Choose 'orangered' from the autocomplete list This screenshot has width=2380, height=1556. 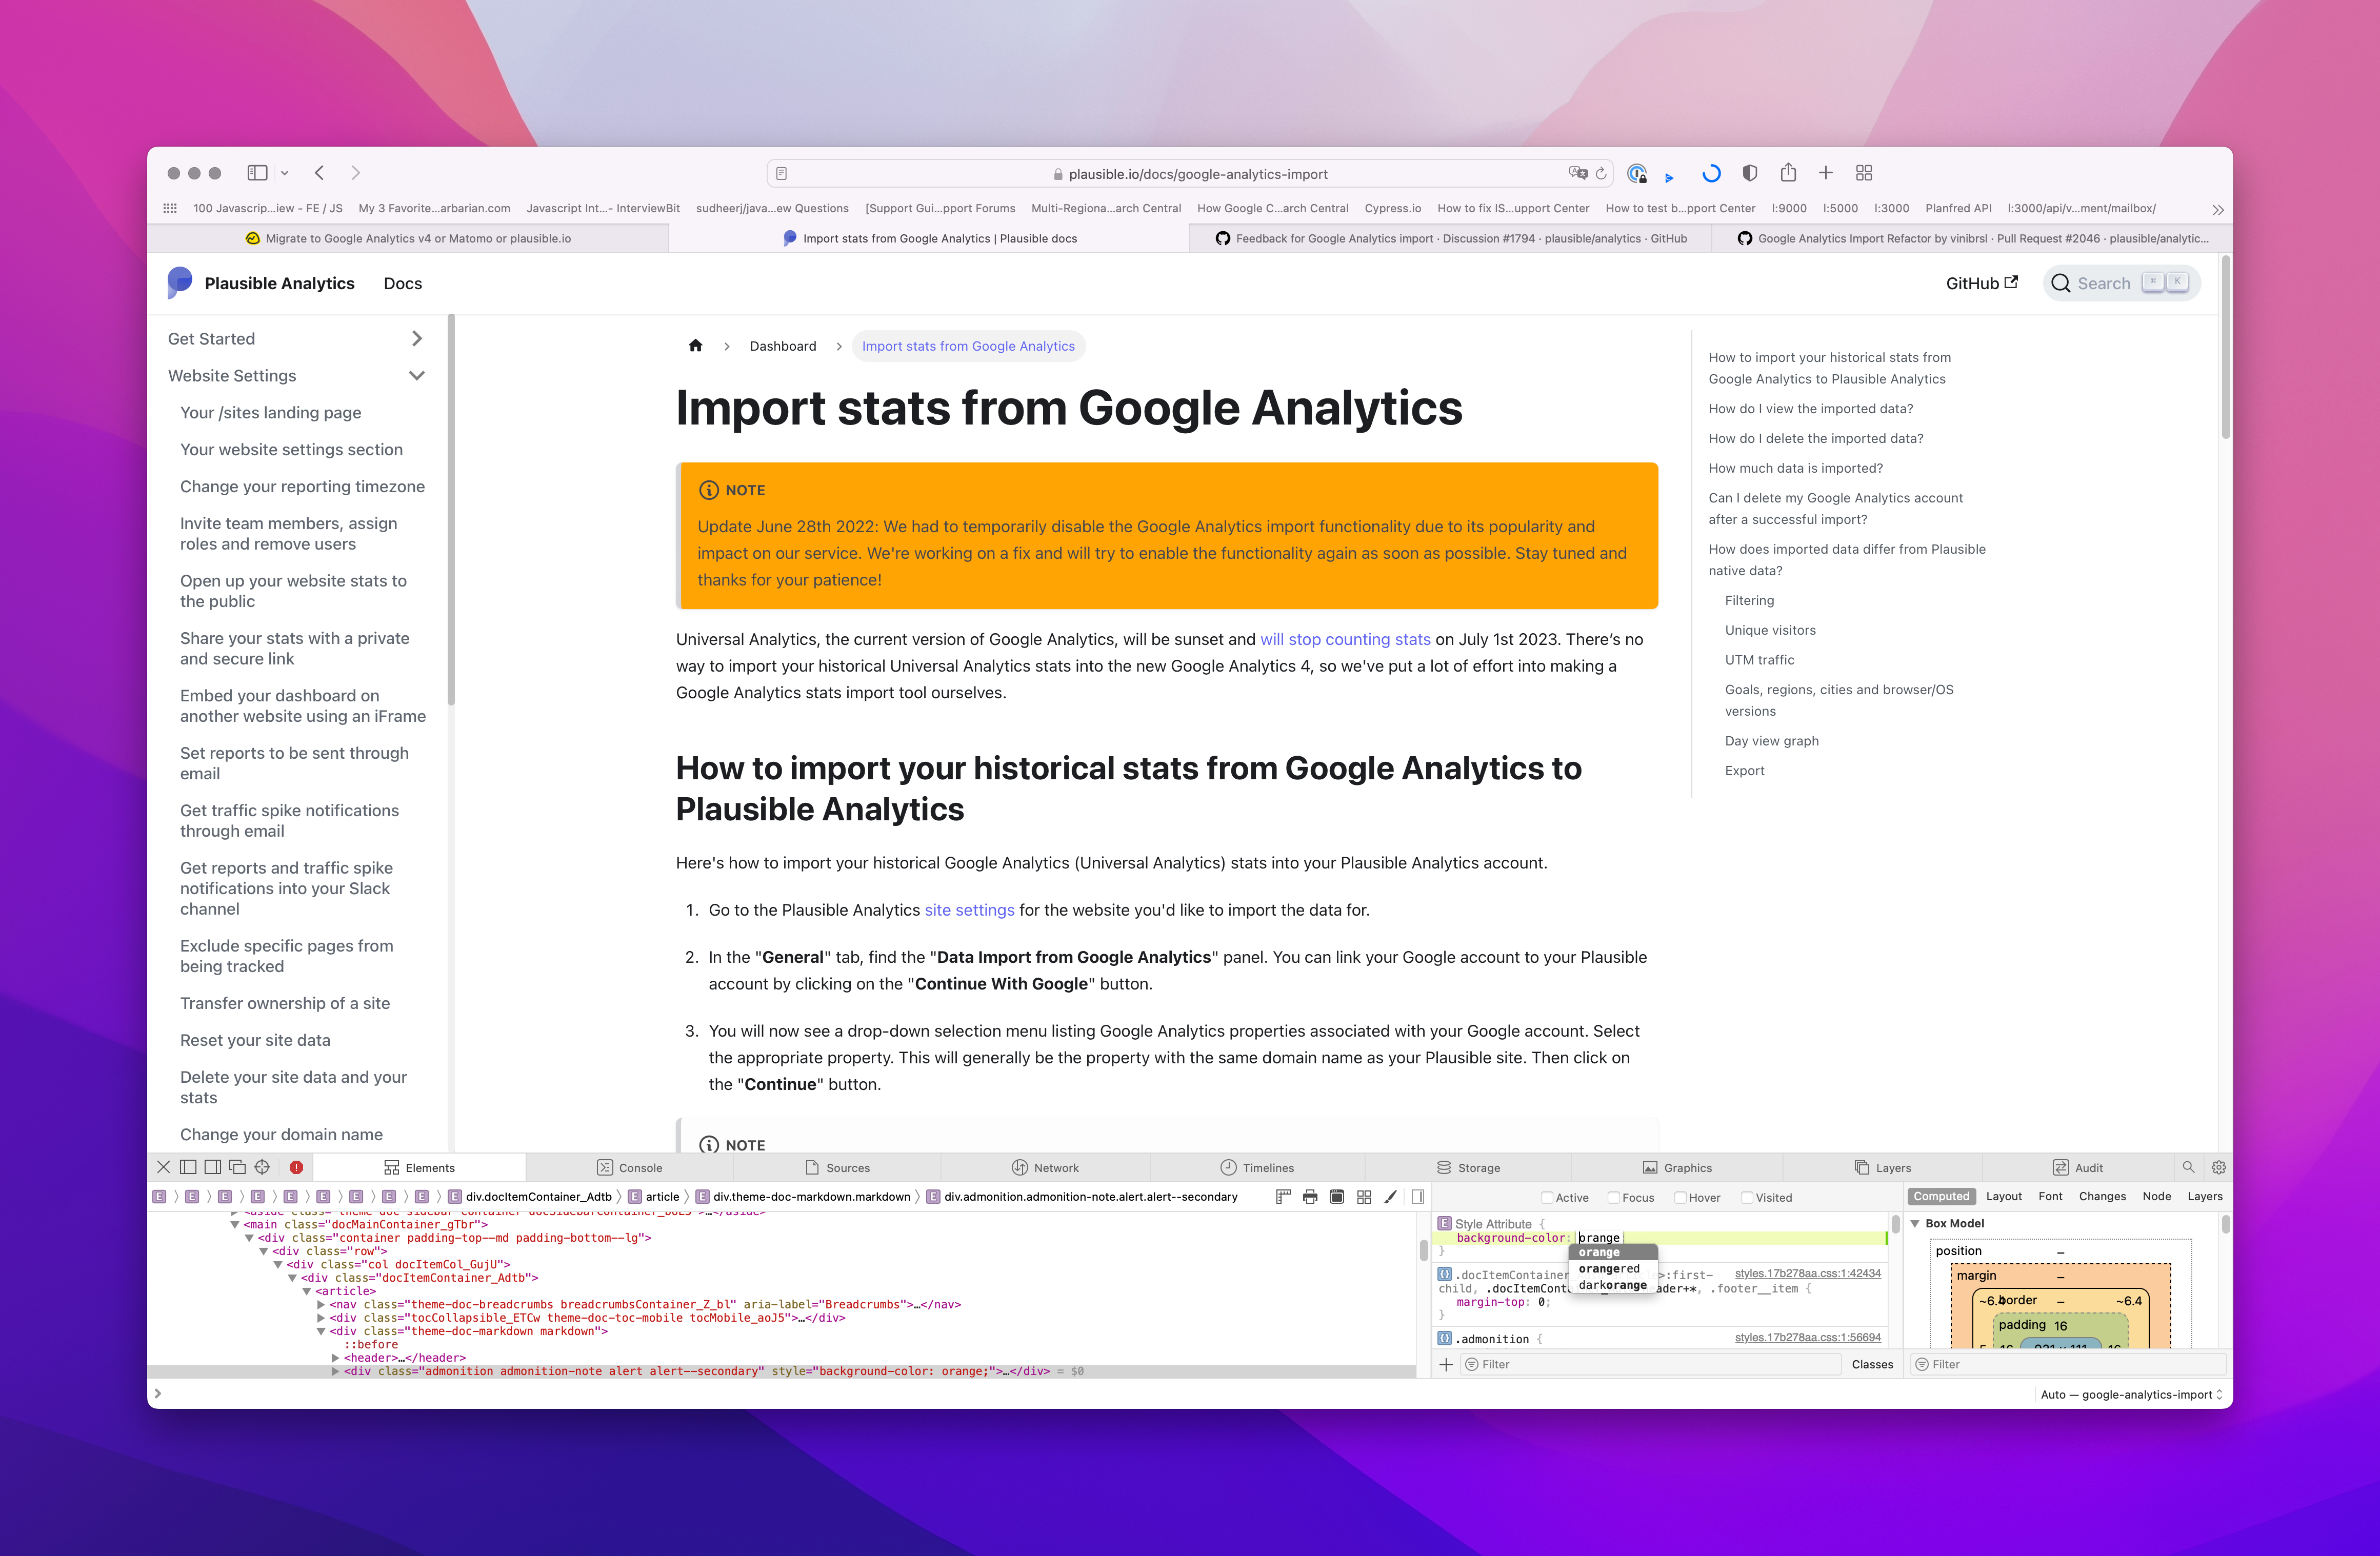(1613, 1269)
